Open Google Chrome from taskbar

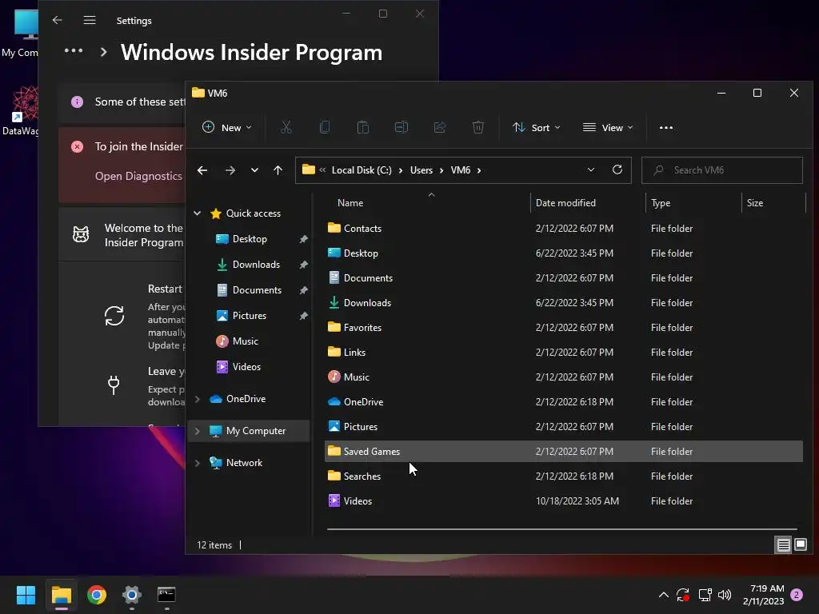click(x=97, y=595)
